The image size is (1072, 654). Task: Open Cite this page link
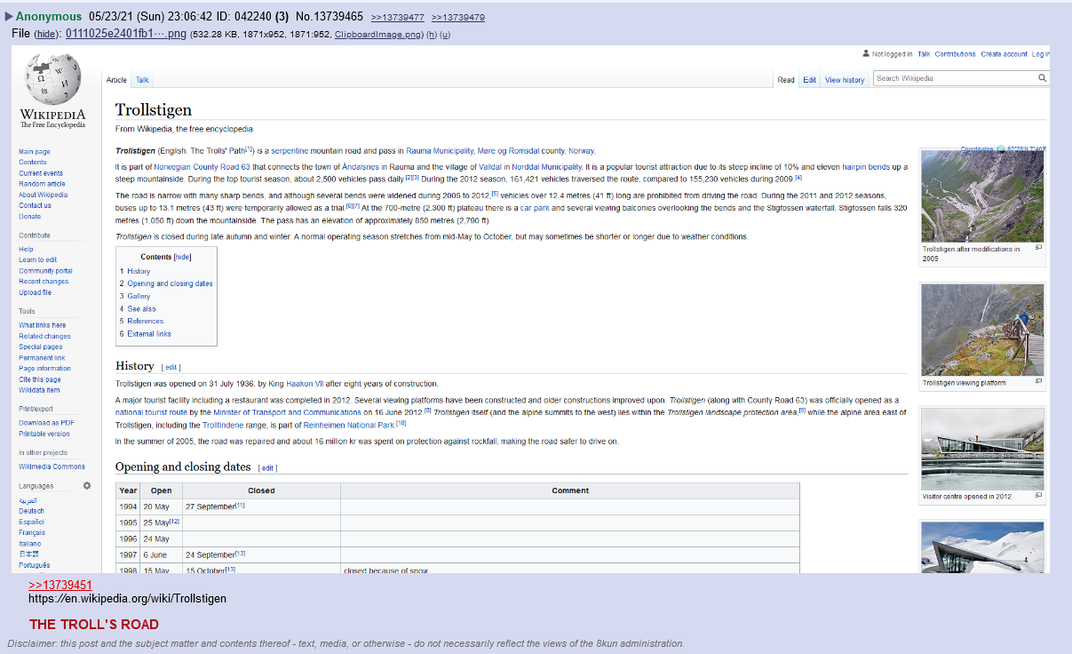click(40, 379)
